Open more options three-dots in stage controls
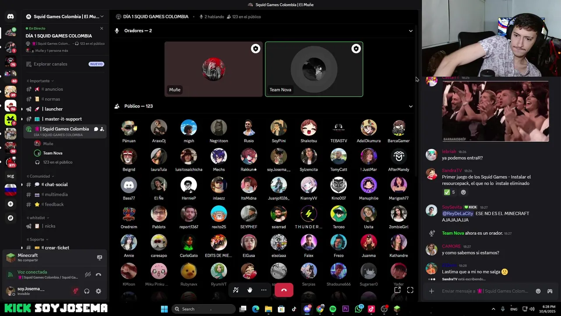 [x=263, y=290]
